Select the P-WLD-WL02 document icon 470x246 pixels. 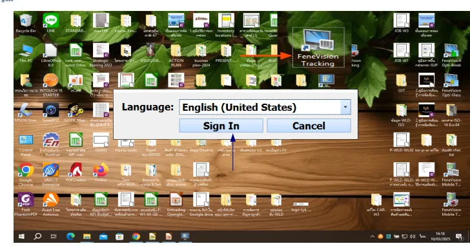coord(401,143)
